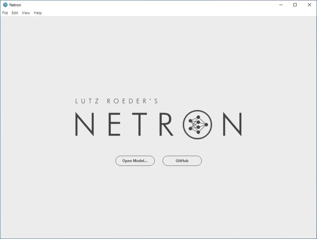317x239 pixels.
Task: Click the GitHub button
Action: (x=182, y=161)
